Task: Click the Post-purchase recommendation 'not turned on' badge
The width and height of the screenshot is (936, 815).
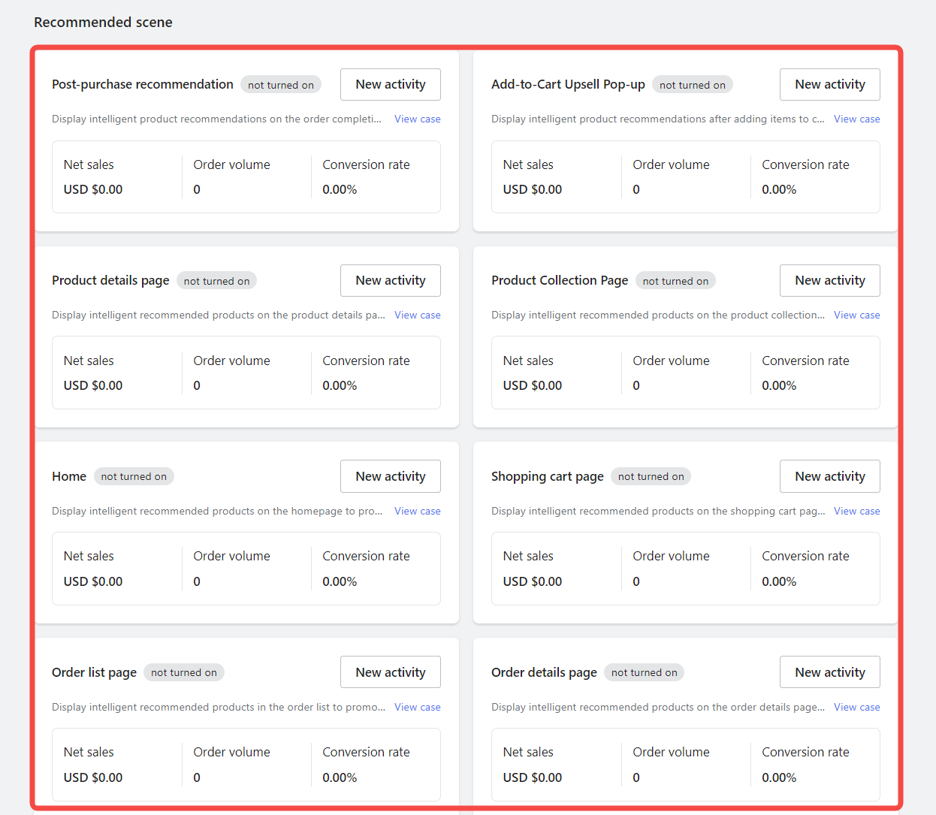Action: [281, 85]
